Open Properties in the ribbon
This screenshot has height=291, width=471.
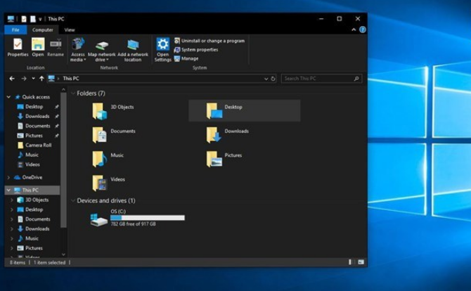click(18, 48)
